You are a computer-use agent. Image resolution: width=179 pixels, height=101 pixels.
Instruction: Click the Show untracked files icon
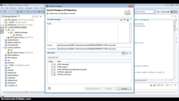(124, 53)
